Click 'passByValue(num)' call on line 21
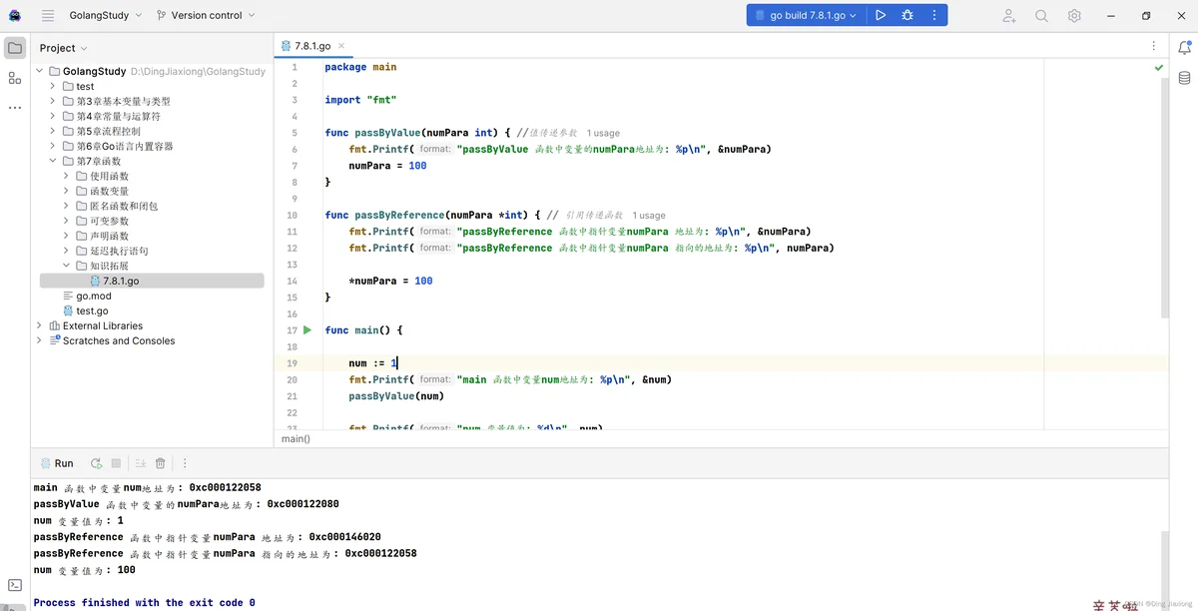This screenshot has width=1198, height=611. (396, 395)
